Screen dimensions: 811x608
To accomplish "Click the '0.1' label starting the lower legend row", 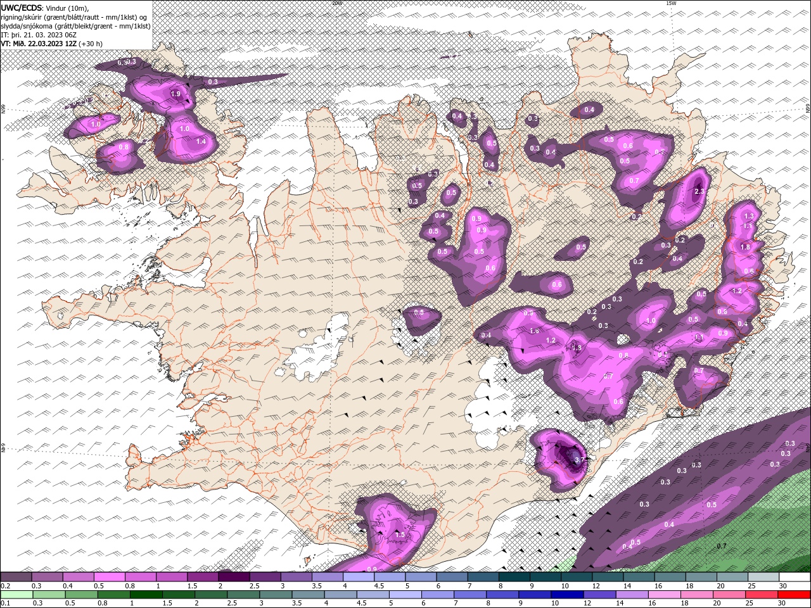I will tap(5, 604).
